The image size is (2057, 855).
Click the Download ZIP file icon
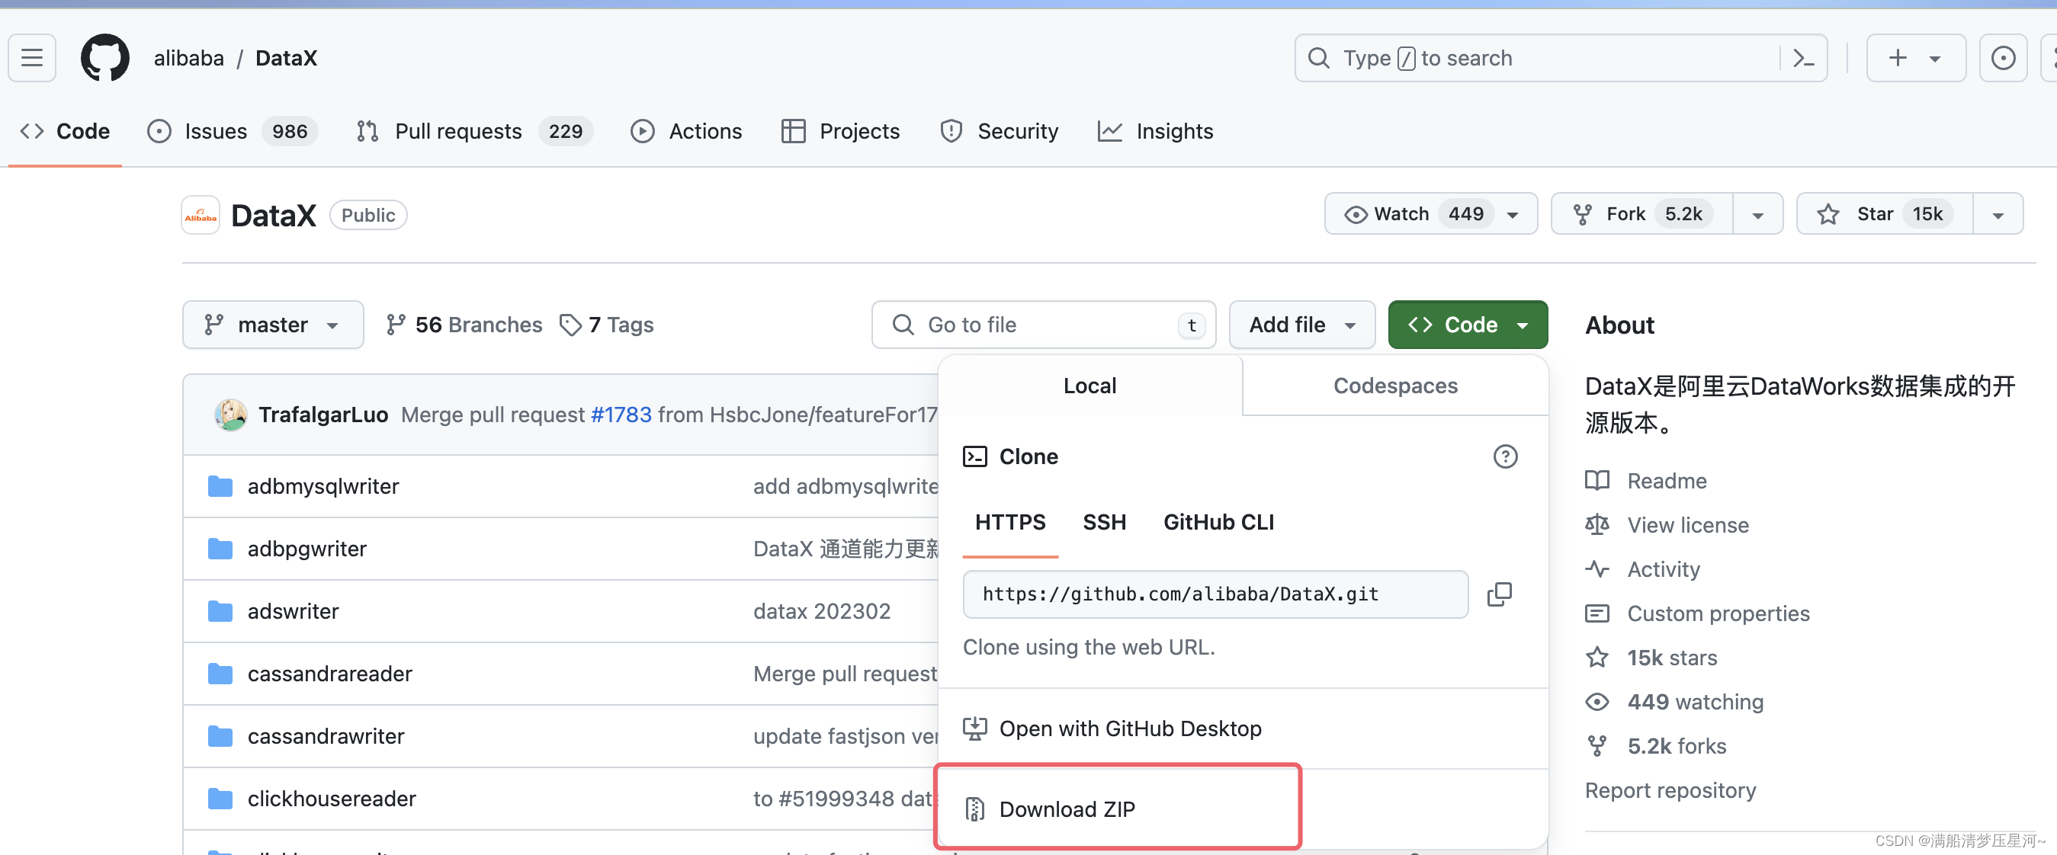point(974,809)
